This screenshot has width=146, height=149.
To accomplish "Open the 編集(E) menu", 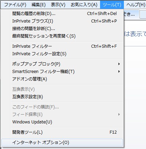I will (x=38, y=5).
